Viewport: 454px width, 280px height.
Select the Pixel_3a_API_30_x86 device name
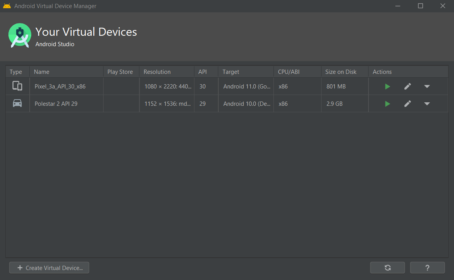[60, 87]
